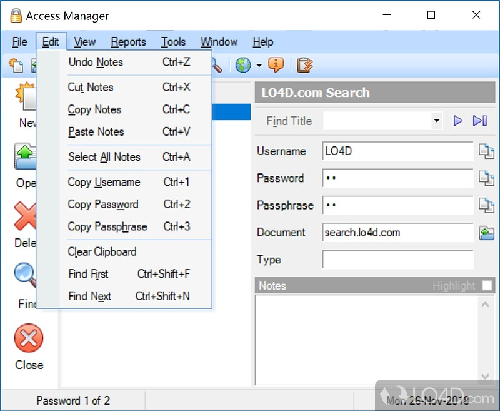Open document via icon beside Document field

click(486, 233)
